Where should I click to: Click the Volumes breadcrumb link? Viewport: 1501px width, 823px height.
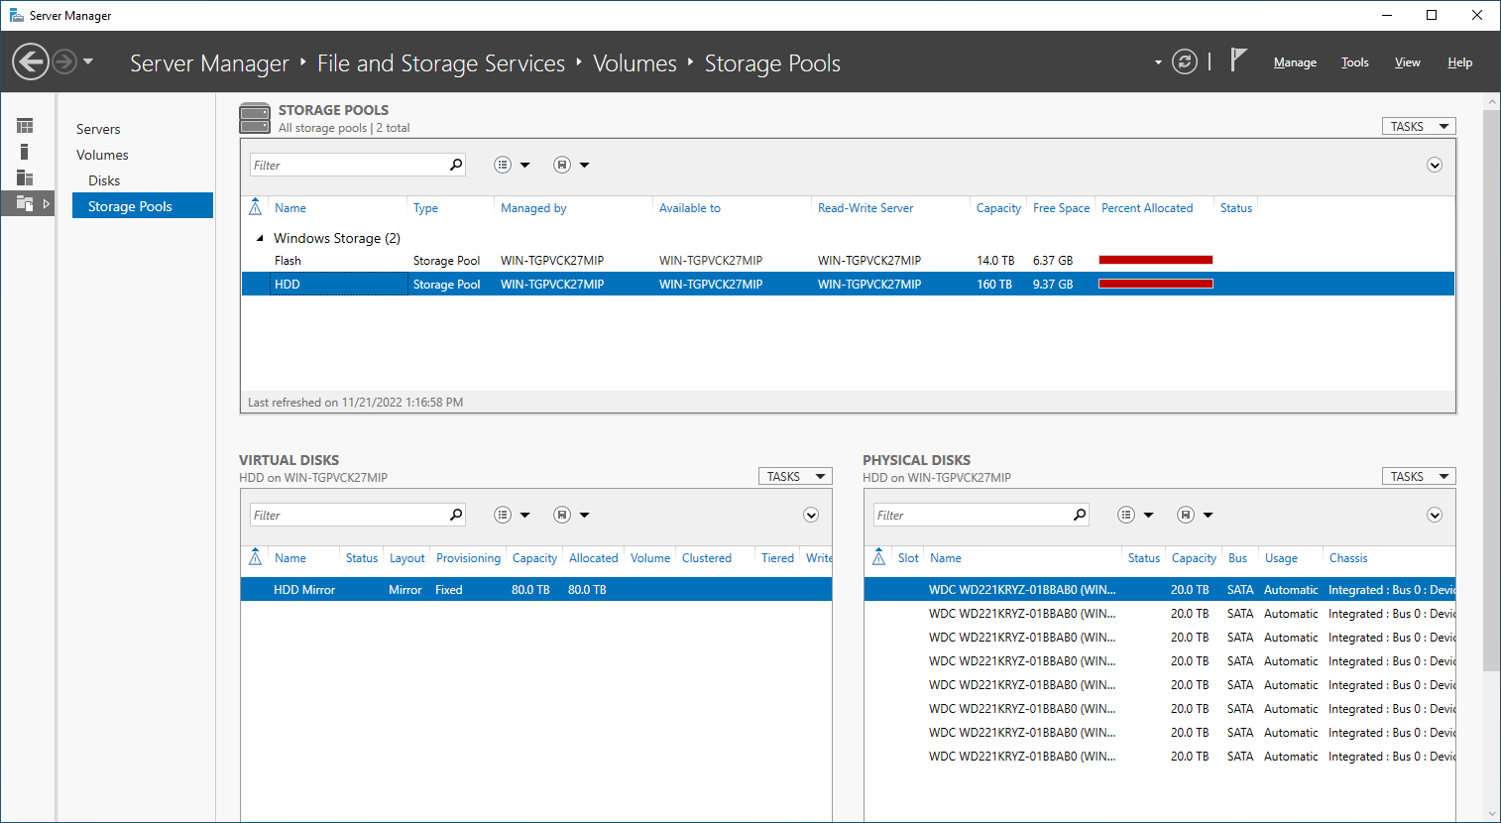(x=635, y=63)
